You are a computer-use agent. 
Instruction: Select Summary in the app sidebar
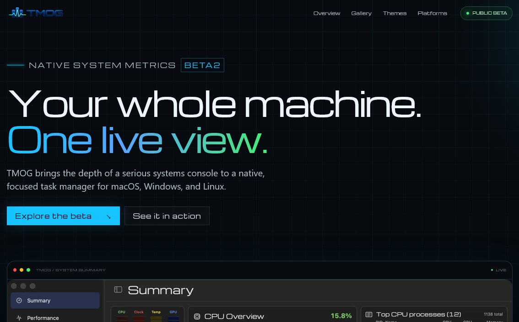point(55,301)
